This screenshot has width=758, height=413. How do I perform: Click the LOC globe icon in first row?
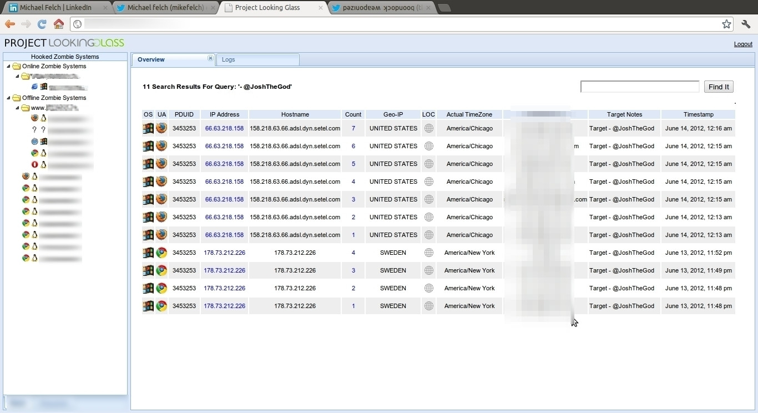pos(428,128)
